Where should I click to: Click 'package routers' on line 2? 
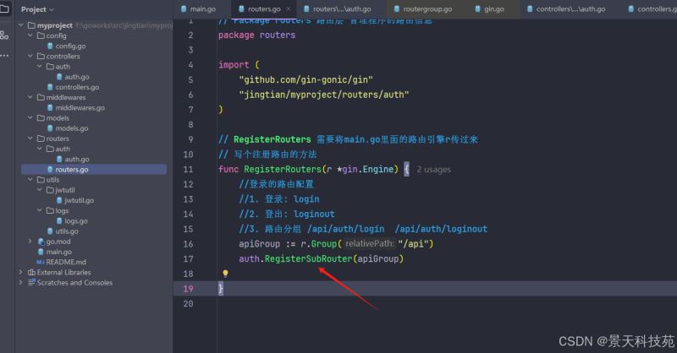coord(257,35)
